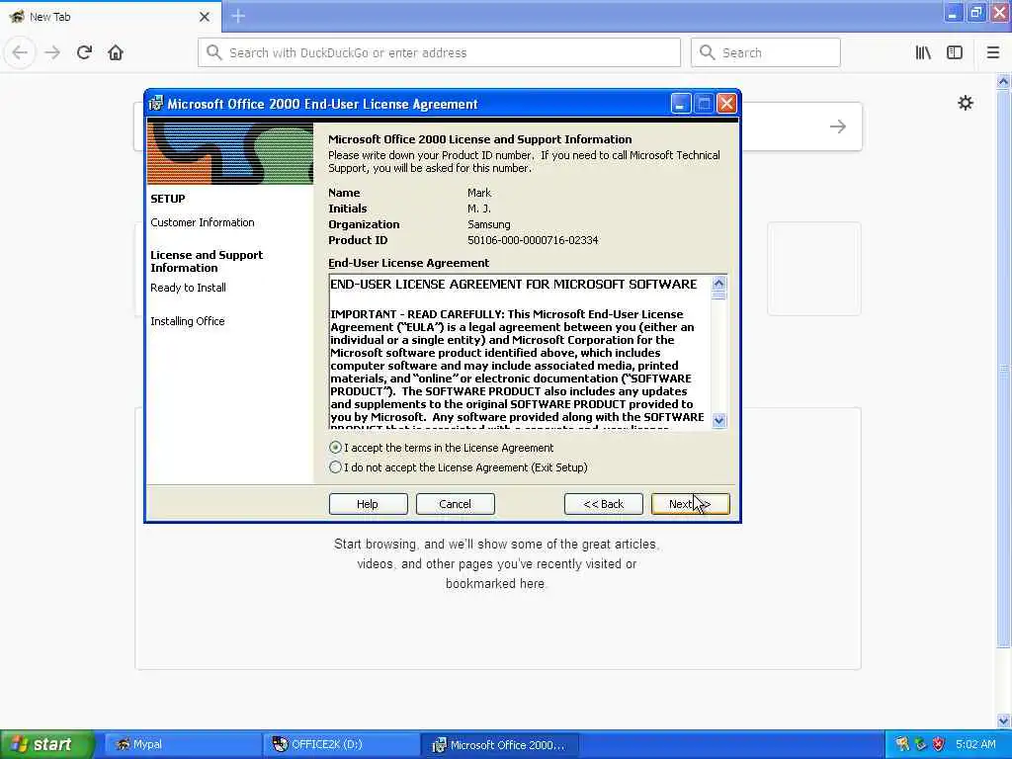The width and height of the screenshot is (1012, 759).
Task: Reload the page with the refresh icon
Action: (84, 52)
